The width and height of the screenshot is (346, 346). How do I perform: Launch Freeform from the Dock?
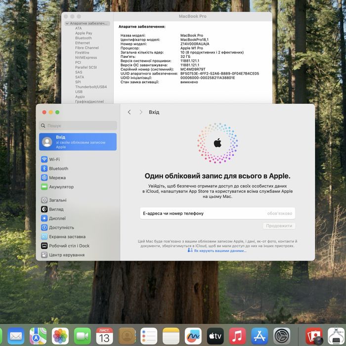pyautogui.click(x=193, y=336)
